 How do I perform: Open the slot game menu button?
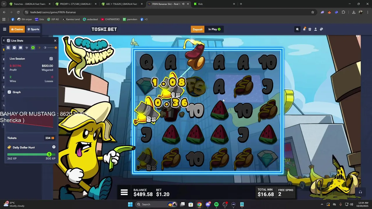click(124, 192)
